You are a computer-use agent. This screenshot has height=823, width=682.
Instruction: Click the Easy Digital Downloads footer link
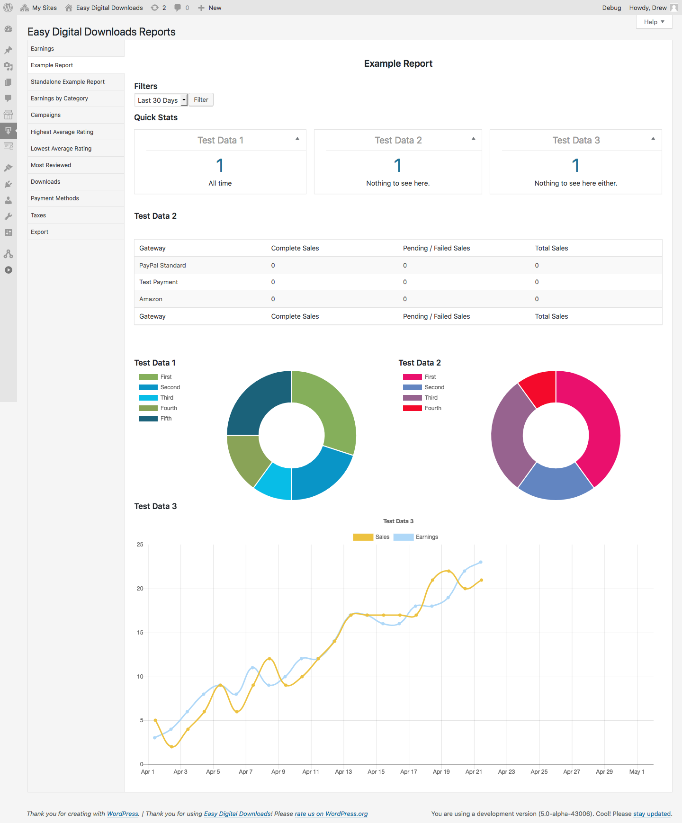pos(237,814)
